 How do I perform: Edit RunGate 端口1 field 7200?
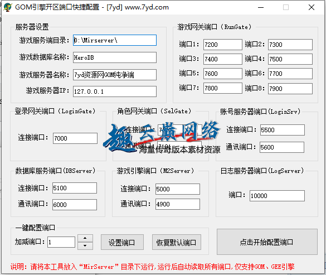click(223, 45)
